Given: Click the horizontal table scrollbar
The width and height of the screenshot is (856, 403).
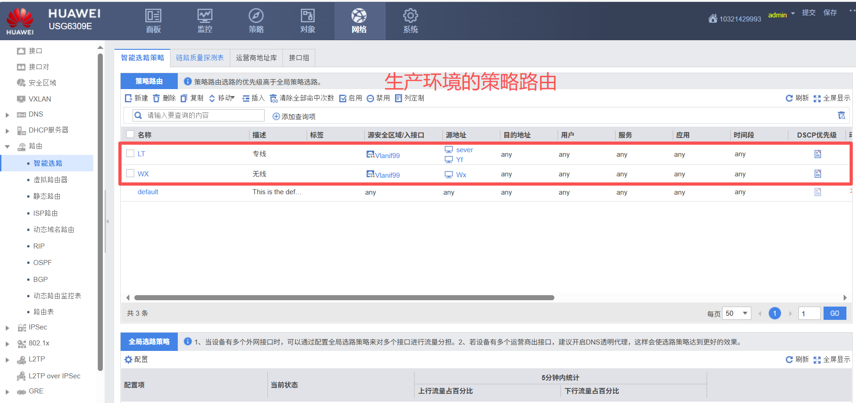Looking at the screenshot, I should pyautogui.click(x=344, y=297).
